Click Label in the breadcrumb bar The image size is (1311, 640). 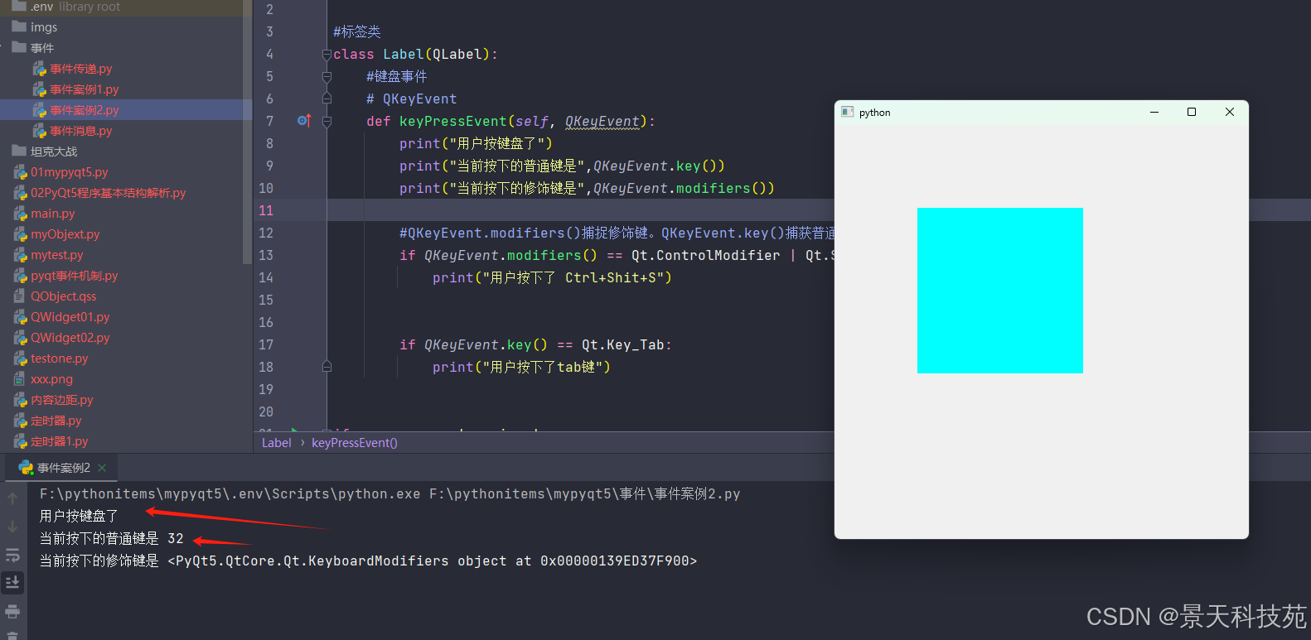point(276,443)
